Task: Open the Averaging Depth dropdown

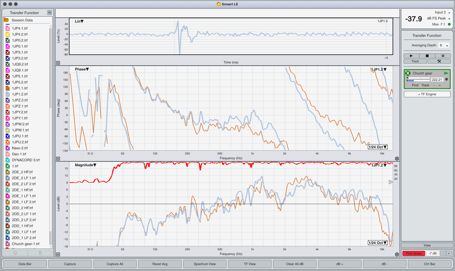Action: [444, 45]
